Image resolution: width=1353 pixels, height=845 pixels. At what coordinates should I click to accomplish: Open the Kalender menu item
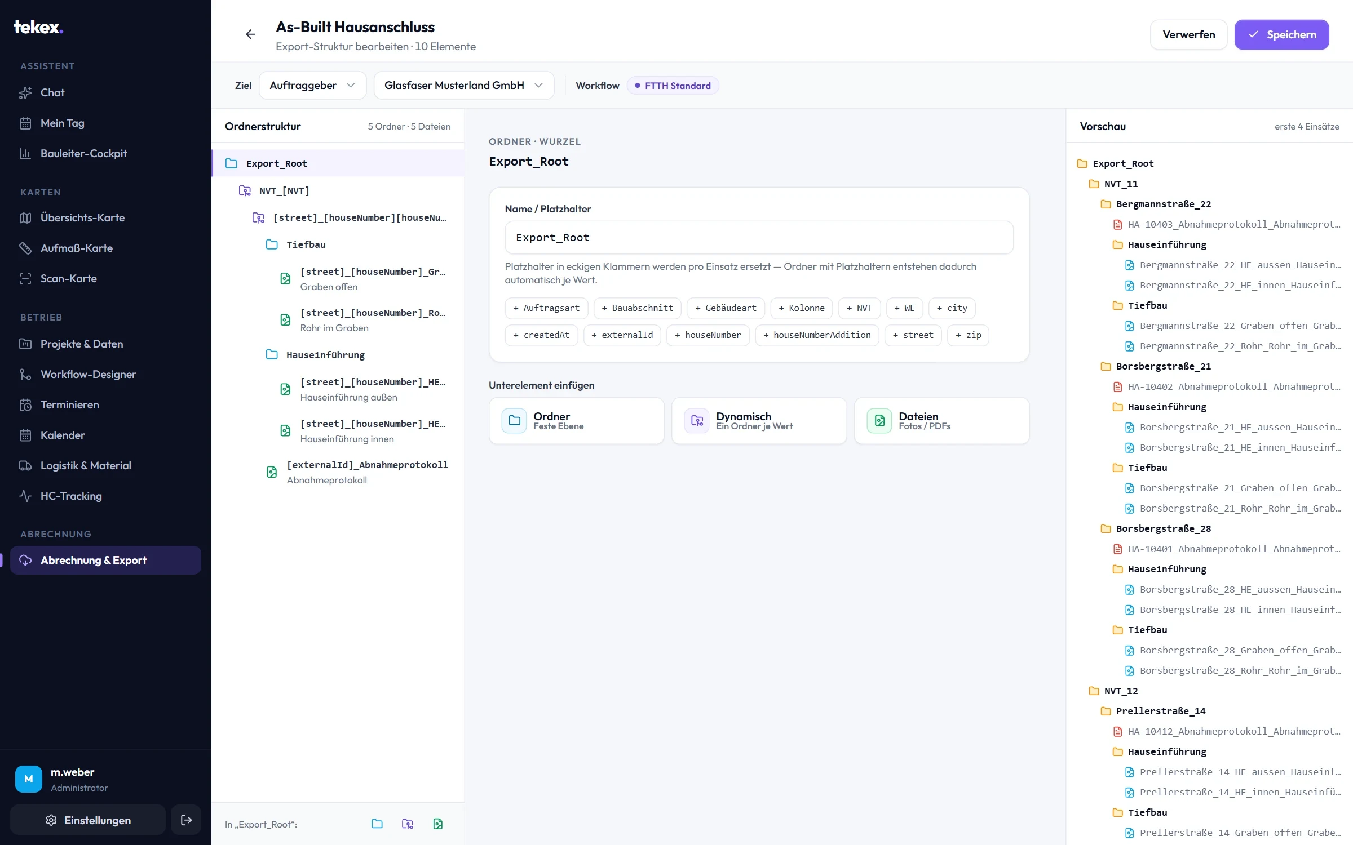[105, 435]
